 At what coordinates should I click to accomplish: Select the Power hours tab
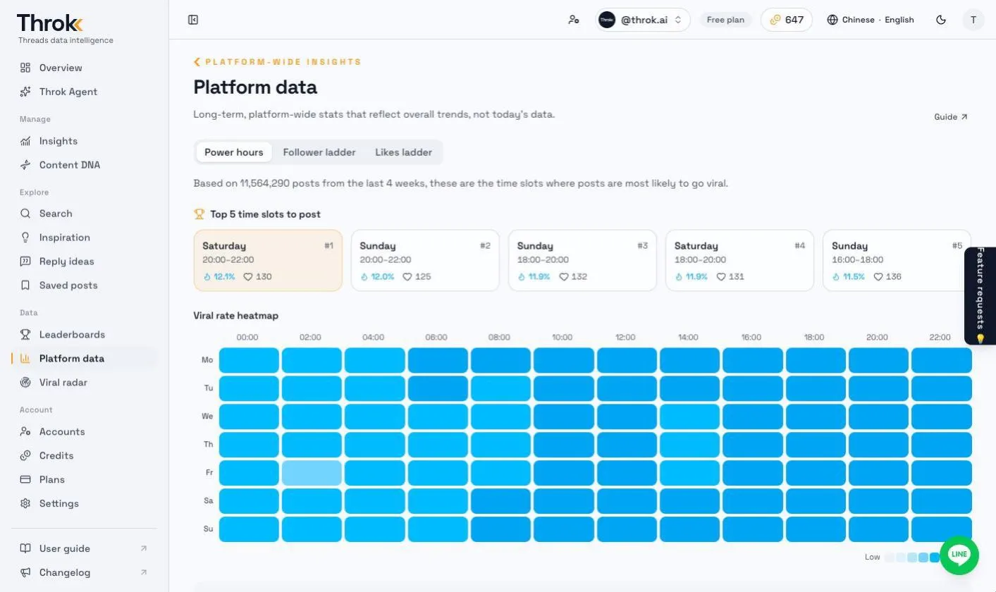pos(234,152)
